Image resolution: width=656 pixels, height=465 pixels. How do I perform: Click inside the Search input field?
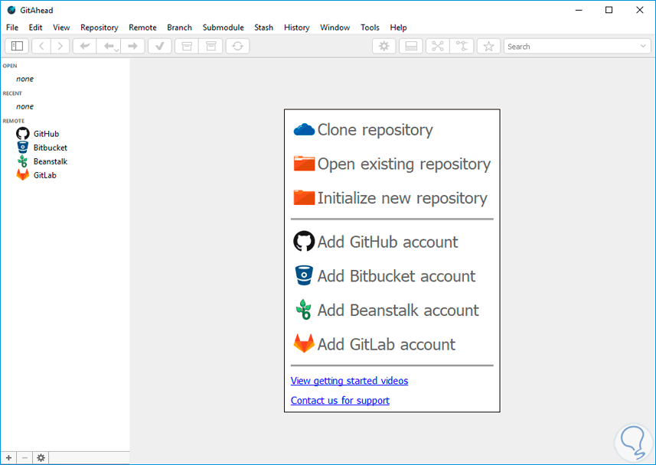[570, 47]
